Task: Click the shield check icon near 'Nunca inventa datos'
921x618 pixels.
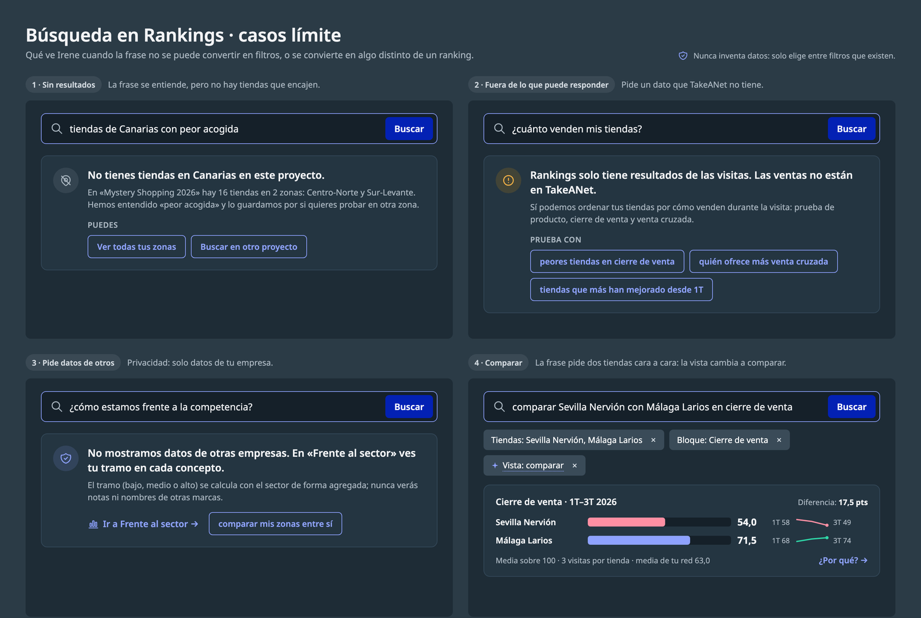Action: click(683, 56)
